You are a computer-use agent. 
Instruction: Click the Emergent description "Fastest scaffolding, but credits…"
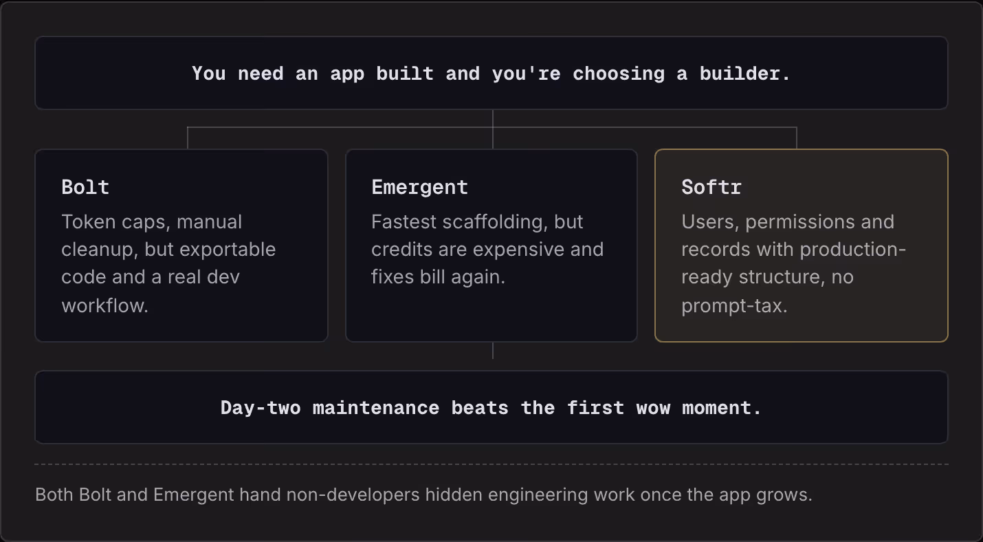487,249
